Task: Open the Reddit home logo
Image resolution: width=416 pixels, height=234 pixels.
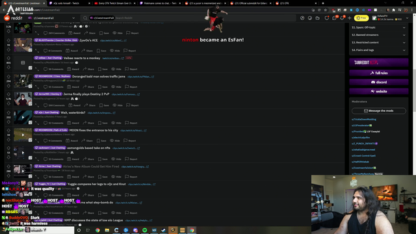Action: 13,18
